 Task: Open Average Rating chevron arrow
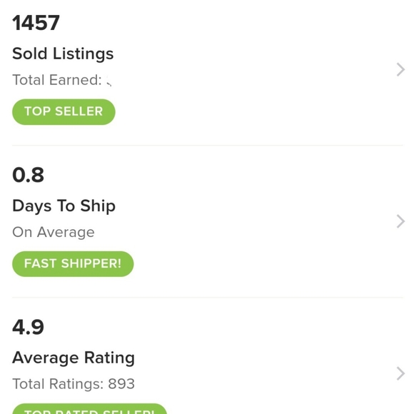click(x=400, y=373)
